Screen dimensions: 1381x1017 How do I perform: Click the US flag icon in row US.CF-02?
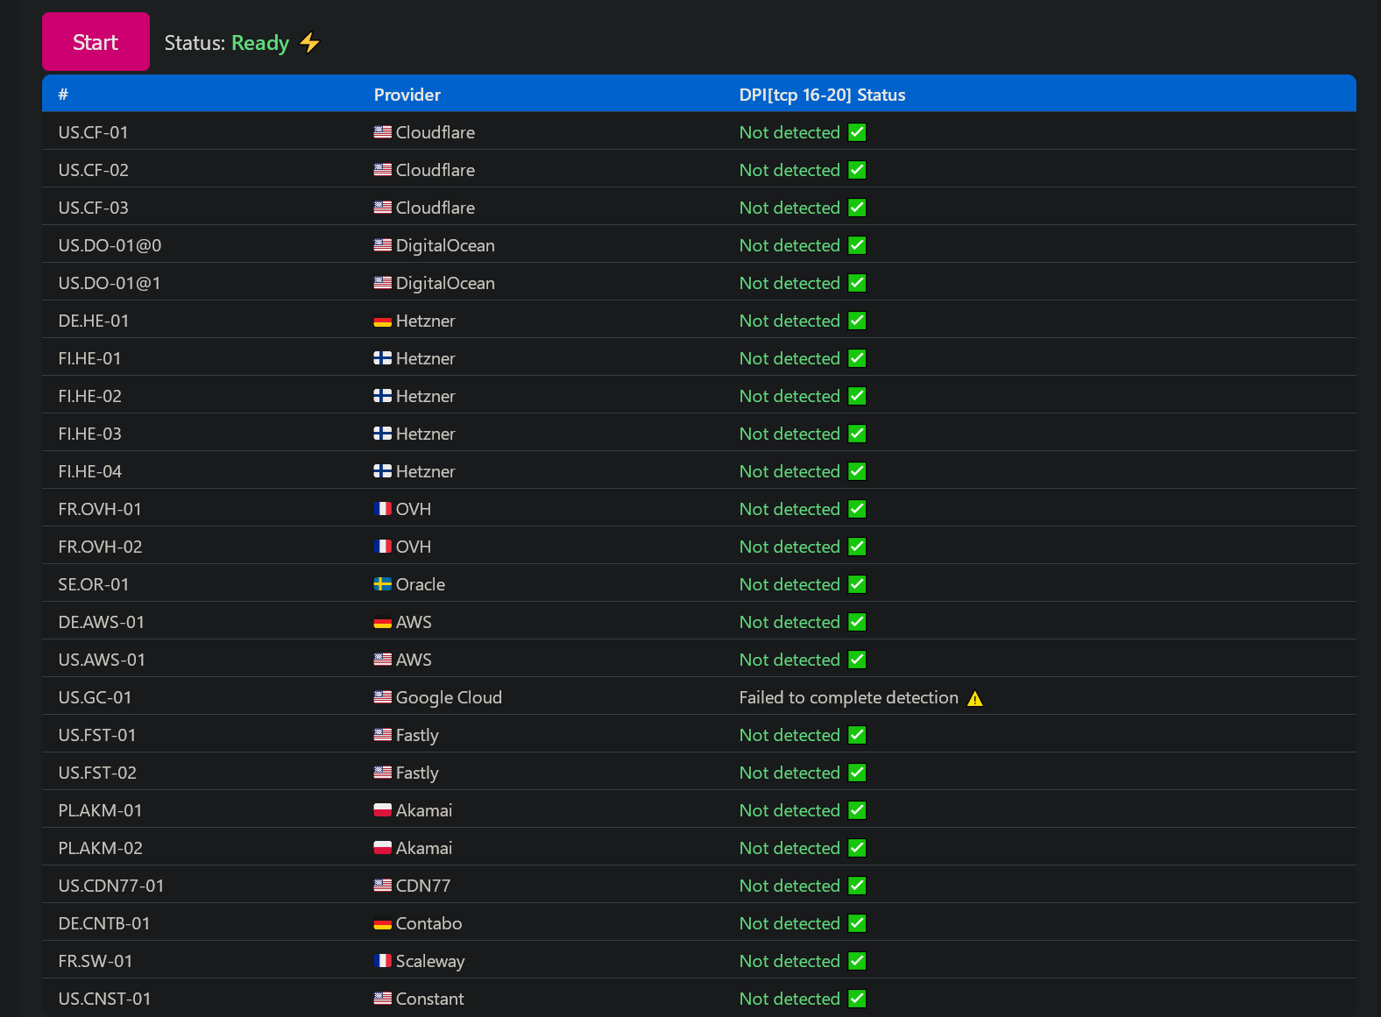coord(383,170)
